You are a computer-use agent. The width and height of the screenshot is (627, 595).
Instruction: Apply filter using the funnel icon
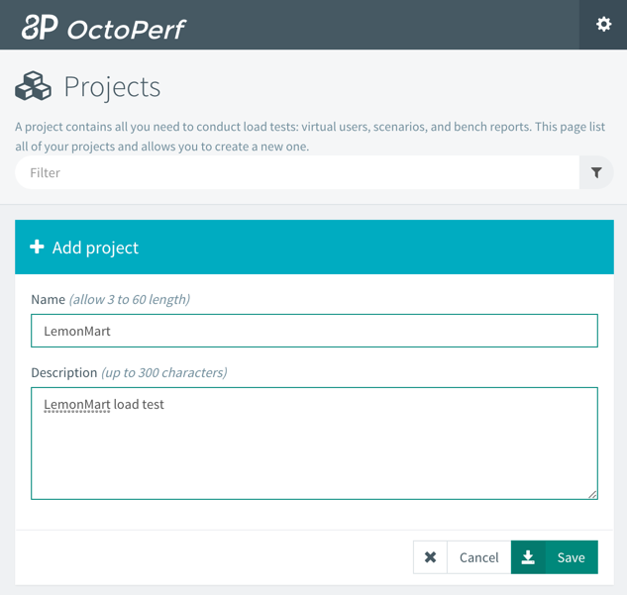(596, 172)
